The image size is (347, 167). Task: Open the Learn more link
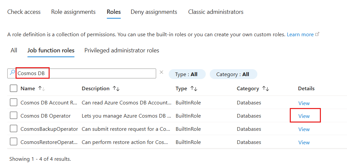coord(300,34)
